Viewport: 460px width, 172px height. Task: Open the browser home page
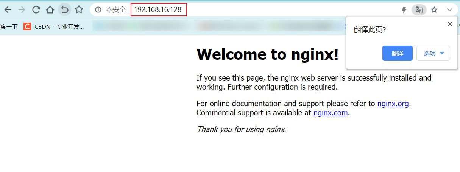50,10
